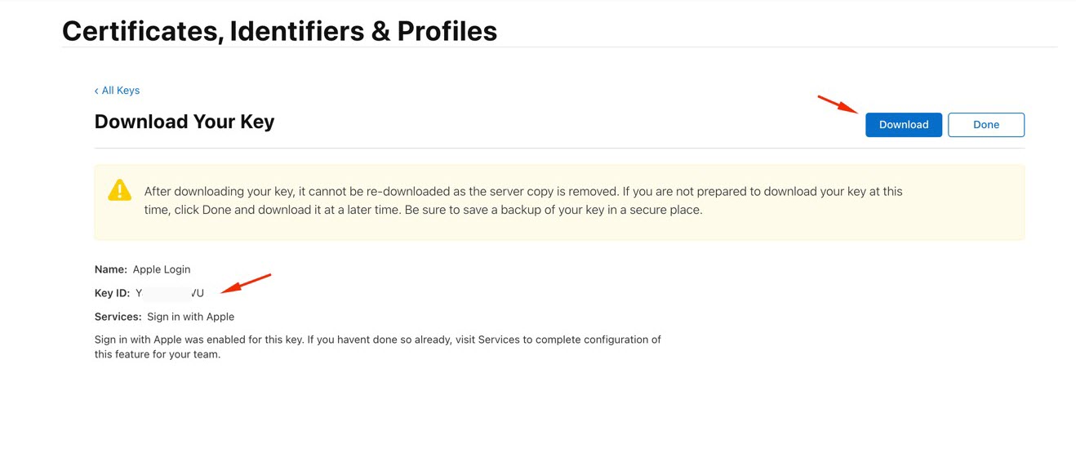The image size is (1076, 462).
Task: Click the Key ID: field label
Action: pos(113,293)
